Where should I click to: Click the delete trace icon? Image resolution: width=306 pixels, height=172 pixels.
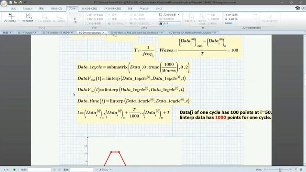click(x=59, y=16)
